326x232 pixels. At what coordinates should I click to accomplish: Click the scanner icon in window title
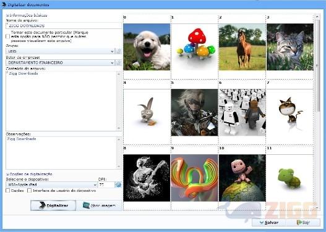tap(4, 4)
